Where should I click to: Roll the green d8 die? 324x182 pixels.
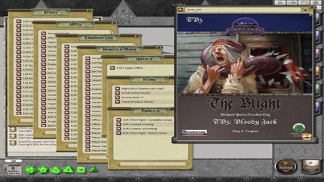pos(68,170)
